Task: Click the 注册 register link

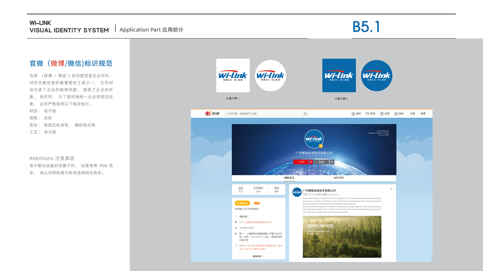Action: tap(413, 114)
